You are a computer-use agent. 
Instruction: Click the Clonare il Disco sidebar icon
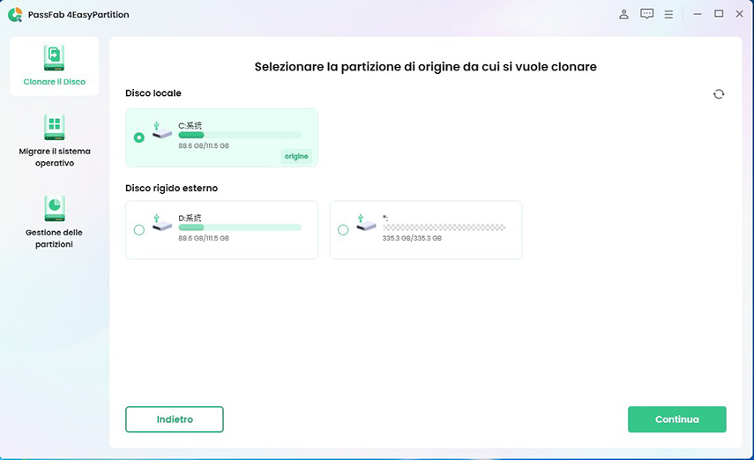[x=54, y=58]
